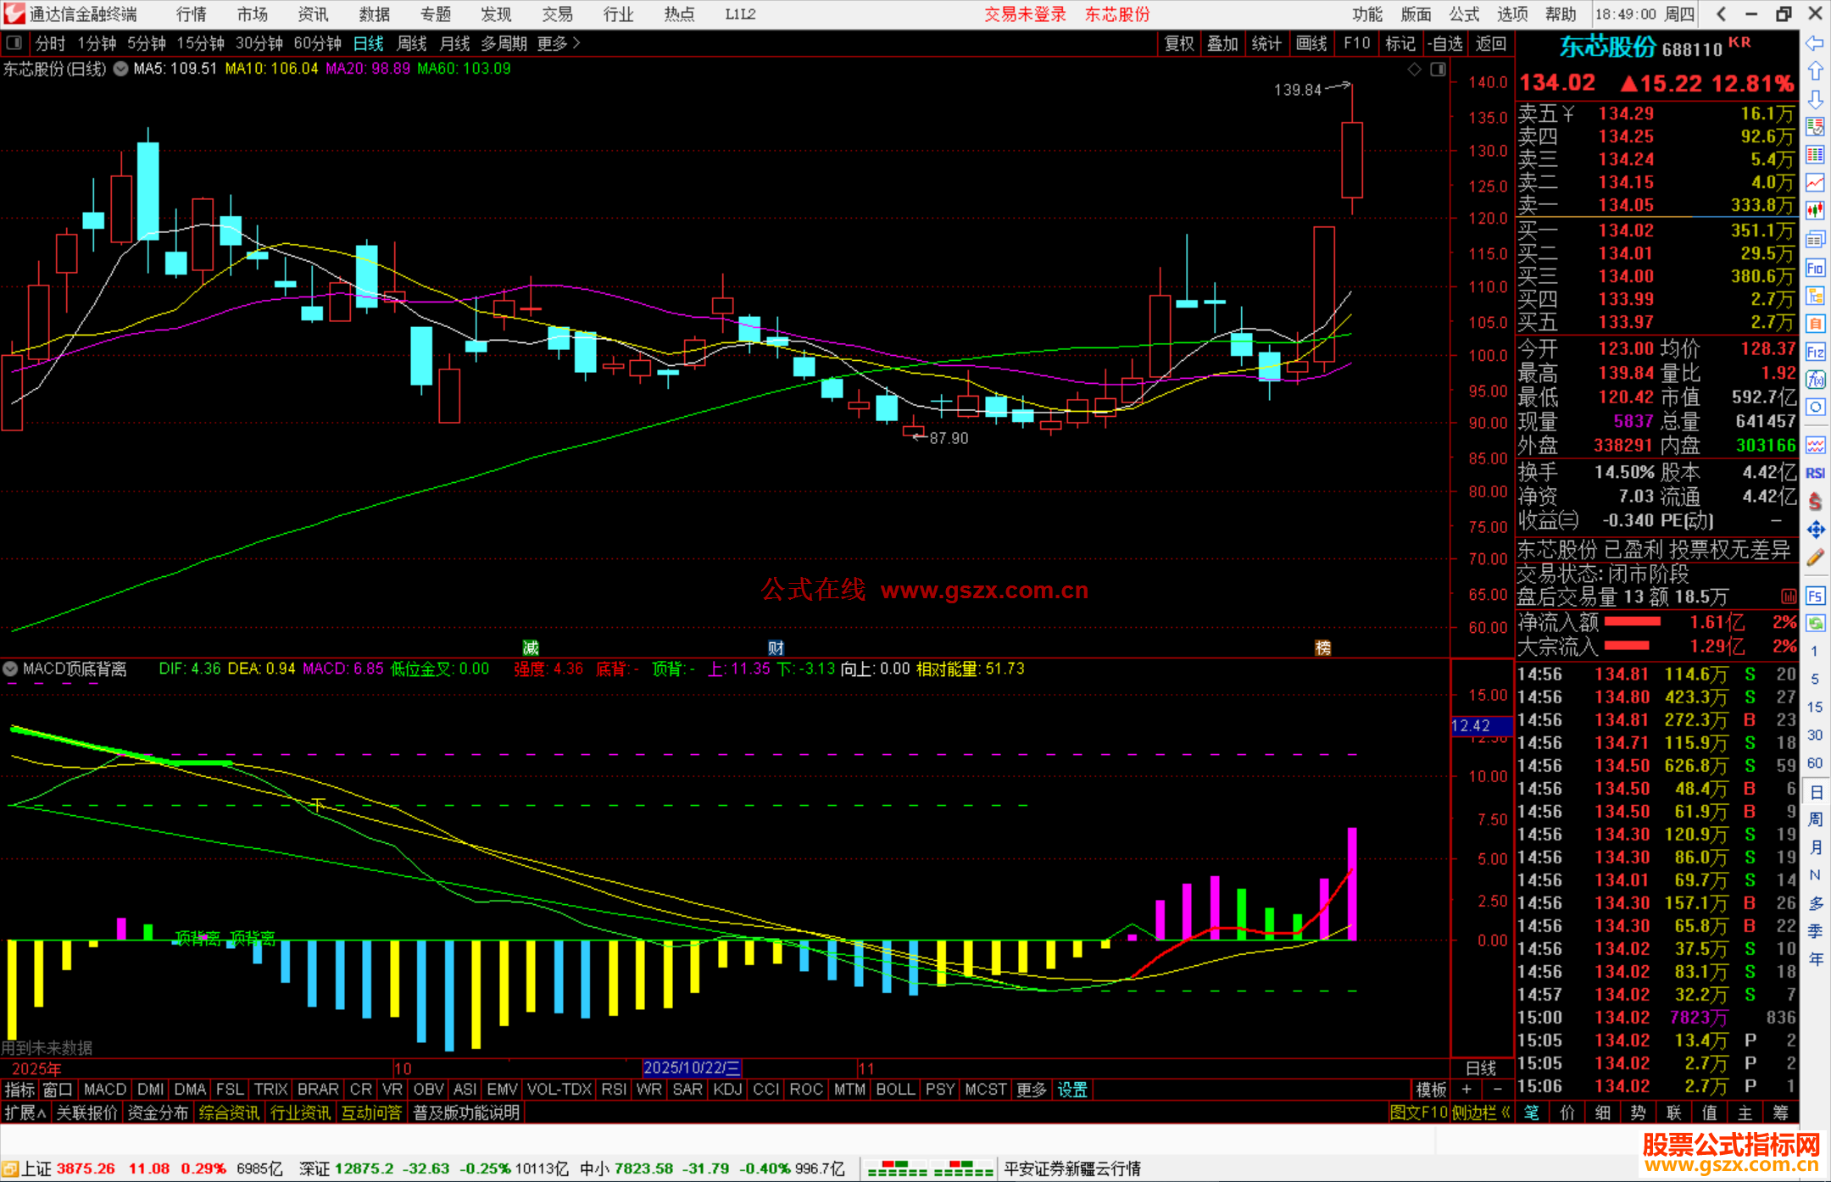Expand the 扩展 panel at bottom left
The width and height of the screenshot is (1831, 1182).
[25, 1113]
